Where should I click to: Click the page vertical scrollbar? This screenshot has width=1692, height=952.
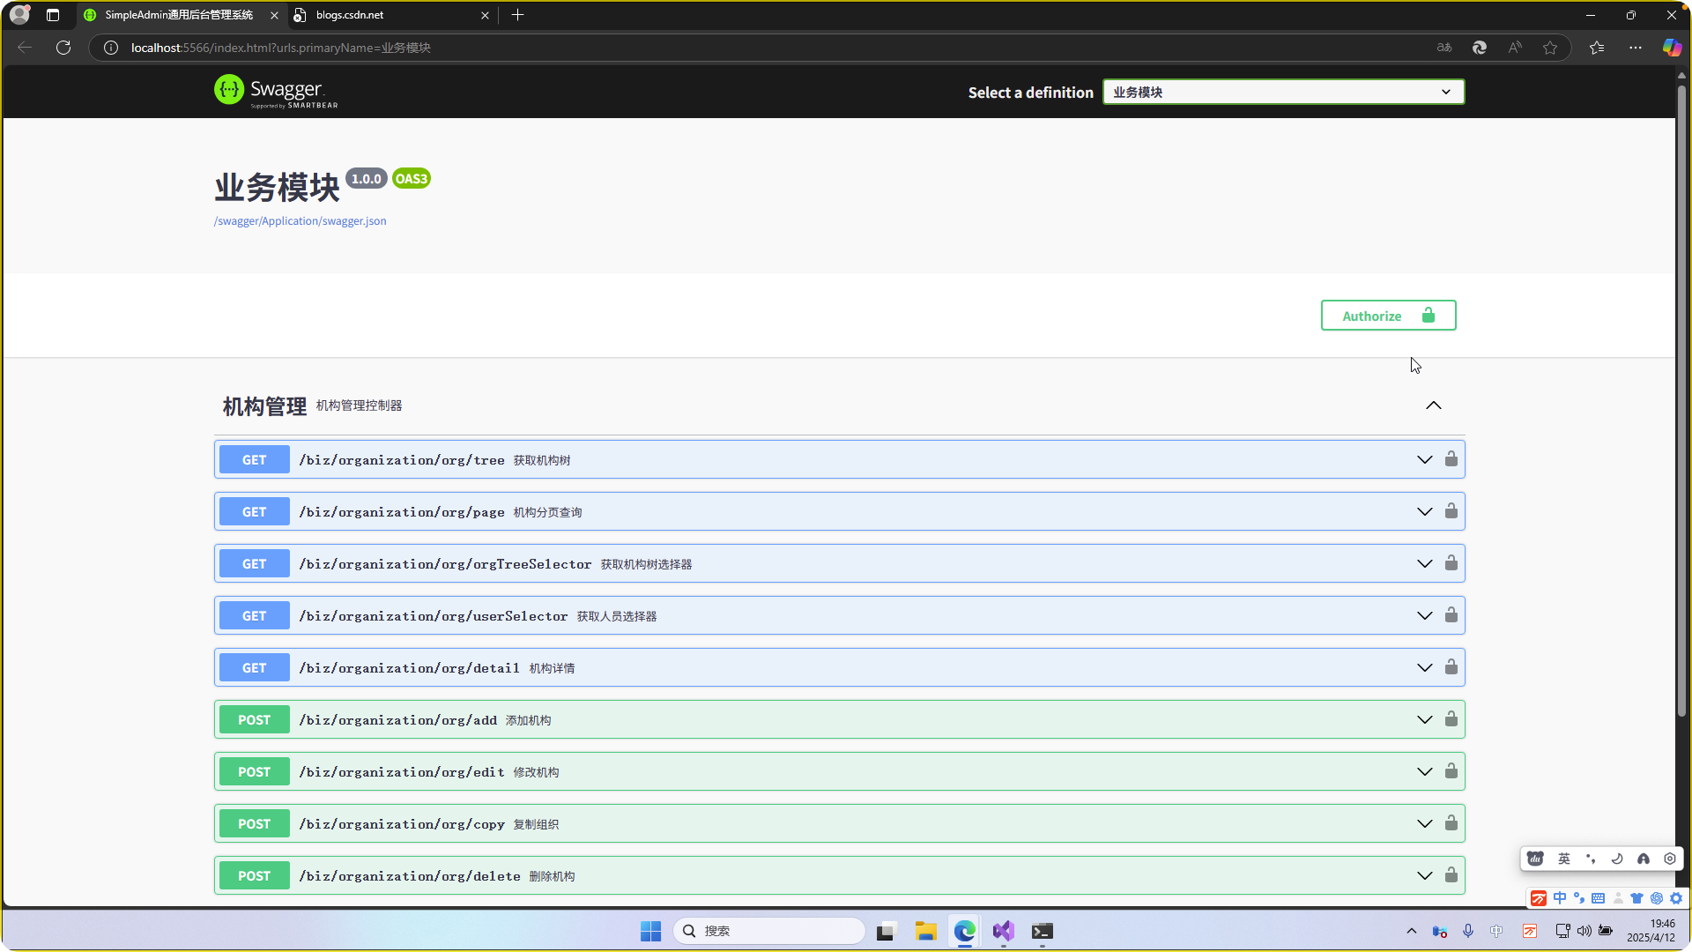pos(1681,397)
